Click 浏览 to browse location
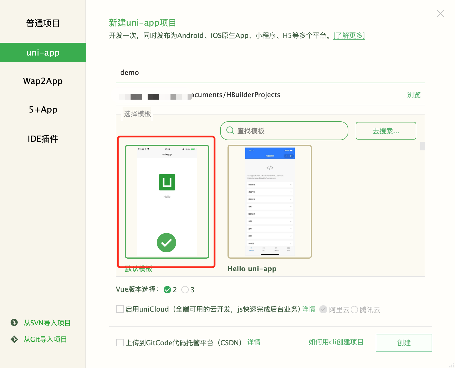Image resolution: width=455 pixels, height=368 pixels. tap(414, 95)
